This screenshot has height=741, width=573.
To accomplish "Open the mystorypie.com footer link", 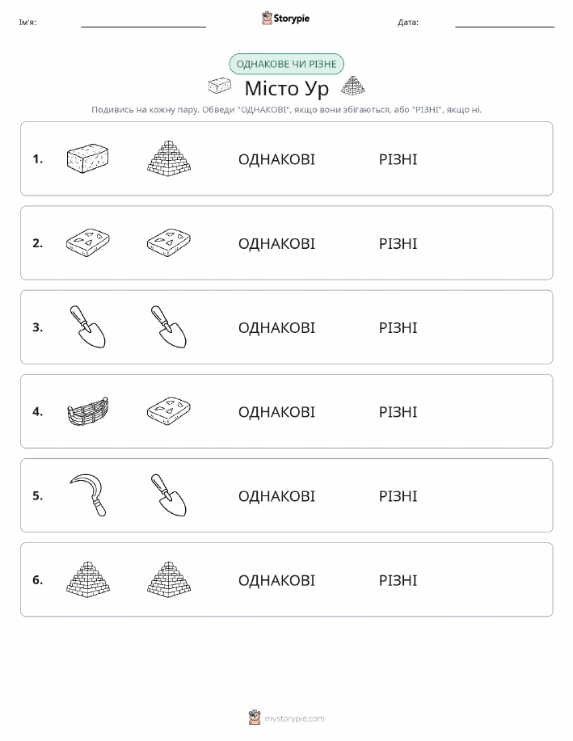I will coord(286,718).
